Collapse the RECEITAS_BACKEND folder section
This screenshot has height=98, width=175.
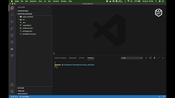(25, 14)
